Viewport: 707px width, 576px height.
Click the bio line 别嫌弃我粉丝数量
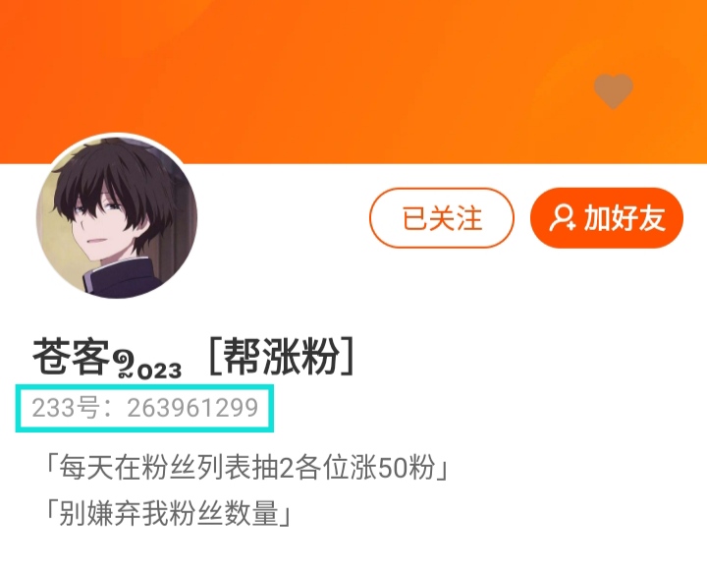click(168, 513)
